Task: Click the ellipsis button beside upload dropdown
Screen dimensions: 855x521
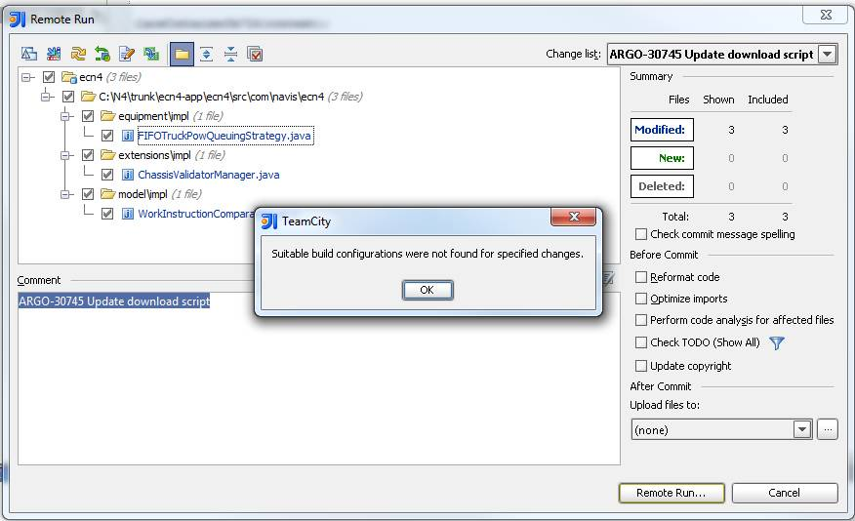Action: [828, 429]
